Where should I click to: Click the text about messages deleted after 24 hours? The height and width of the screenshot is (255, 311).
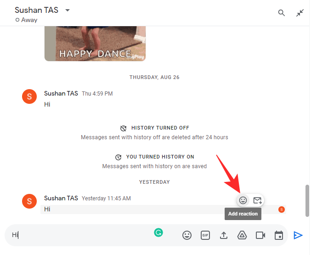pyautogui.click(x=154, y=137)
